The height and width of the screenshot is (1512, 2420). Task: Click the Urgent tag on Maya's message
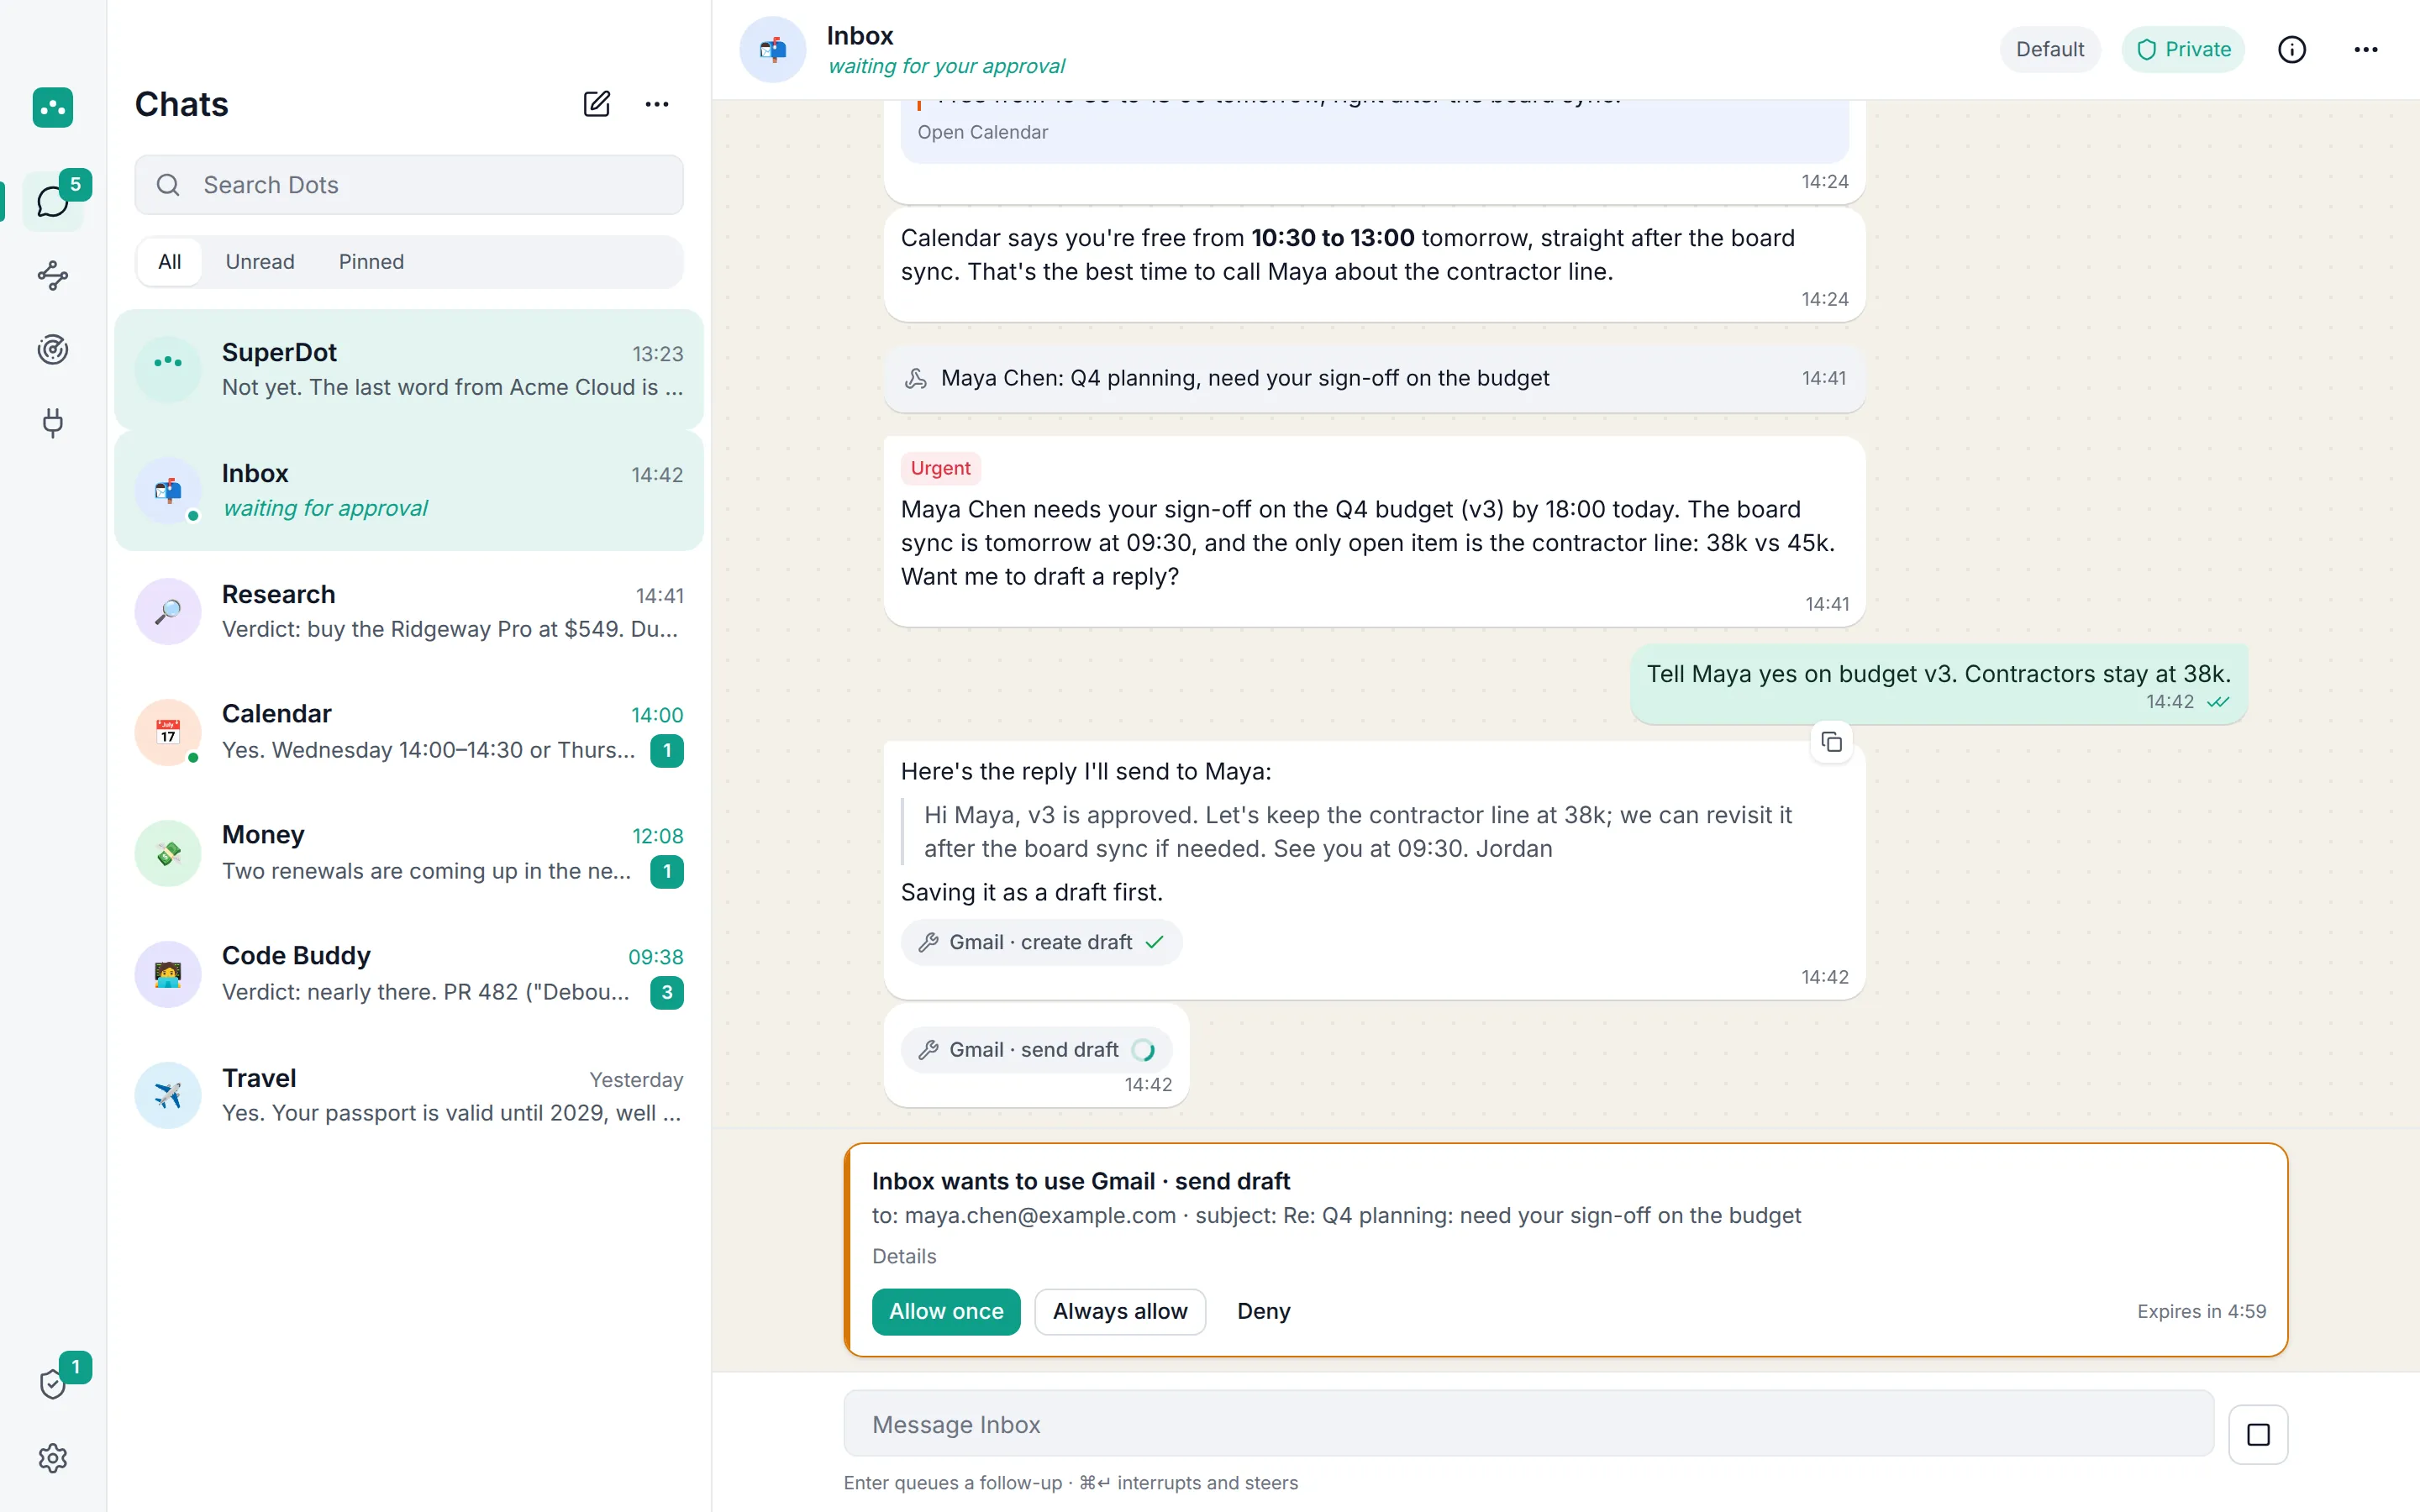point(940,468)
